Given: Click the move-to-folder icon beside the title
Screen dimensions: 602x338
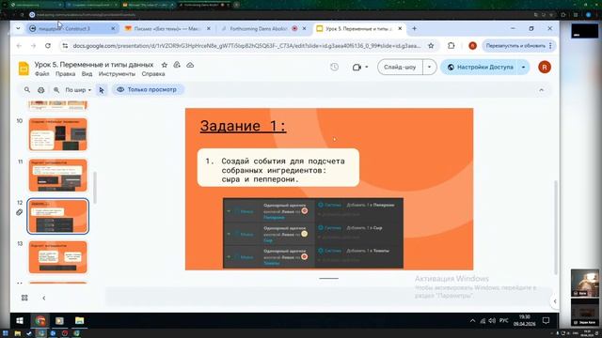Looking at the screenshot, I should tap(177, 65).
